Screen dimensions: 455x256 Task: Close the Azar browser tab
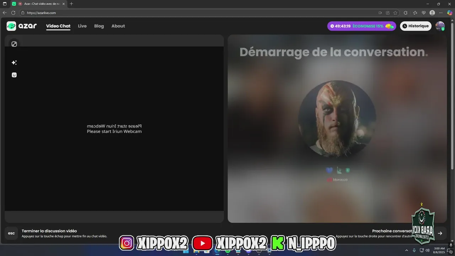pyautogui.click(x=64, y=4)
